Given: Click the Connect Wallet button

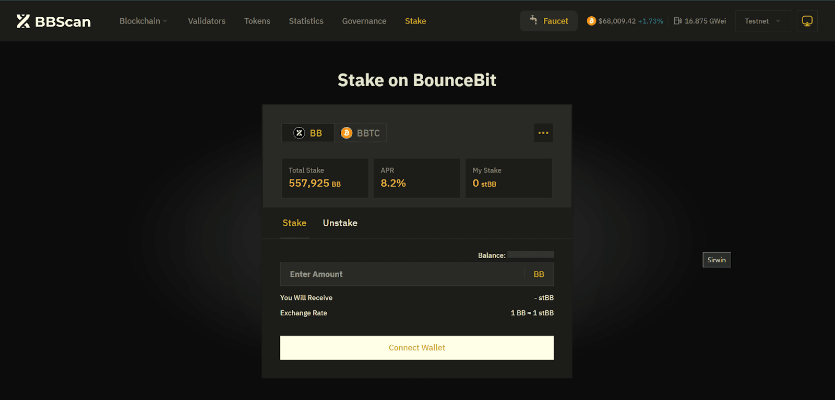Looking at the screenshot, I should click(x=416, y=348).
